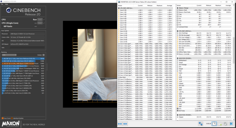Select the Core 15 VID row
Image resolution: width=236 pixels, height=128 pixels.
tap(145, 42)
